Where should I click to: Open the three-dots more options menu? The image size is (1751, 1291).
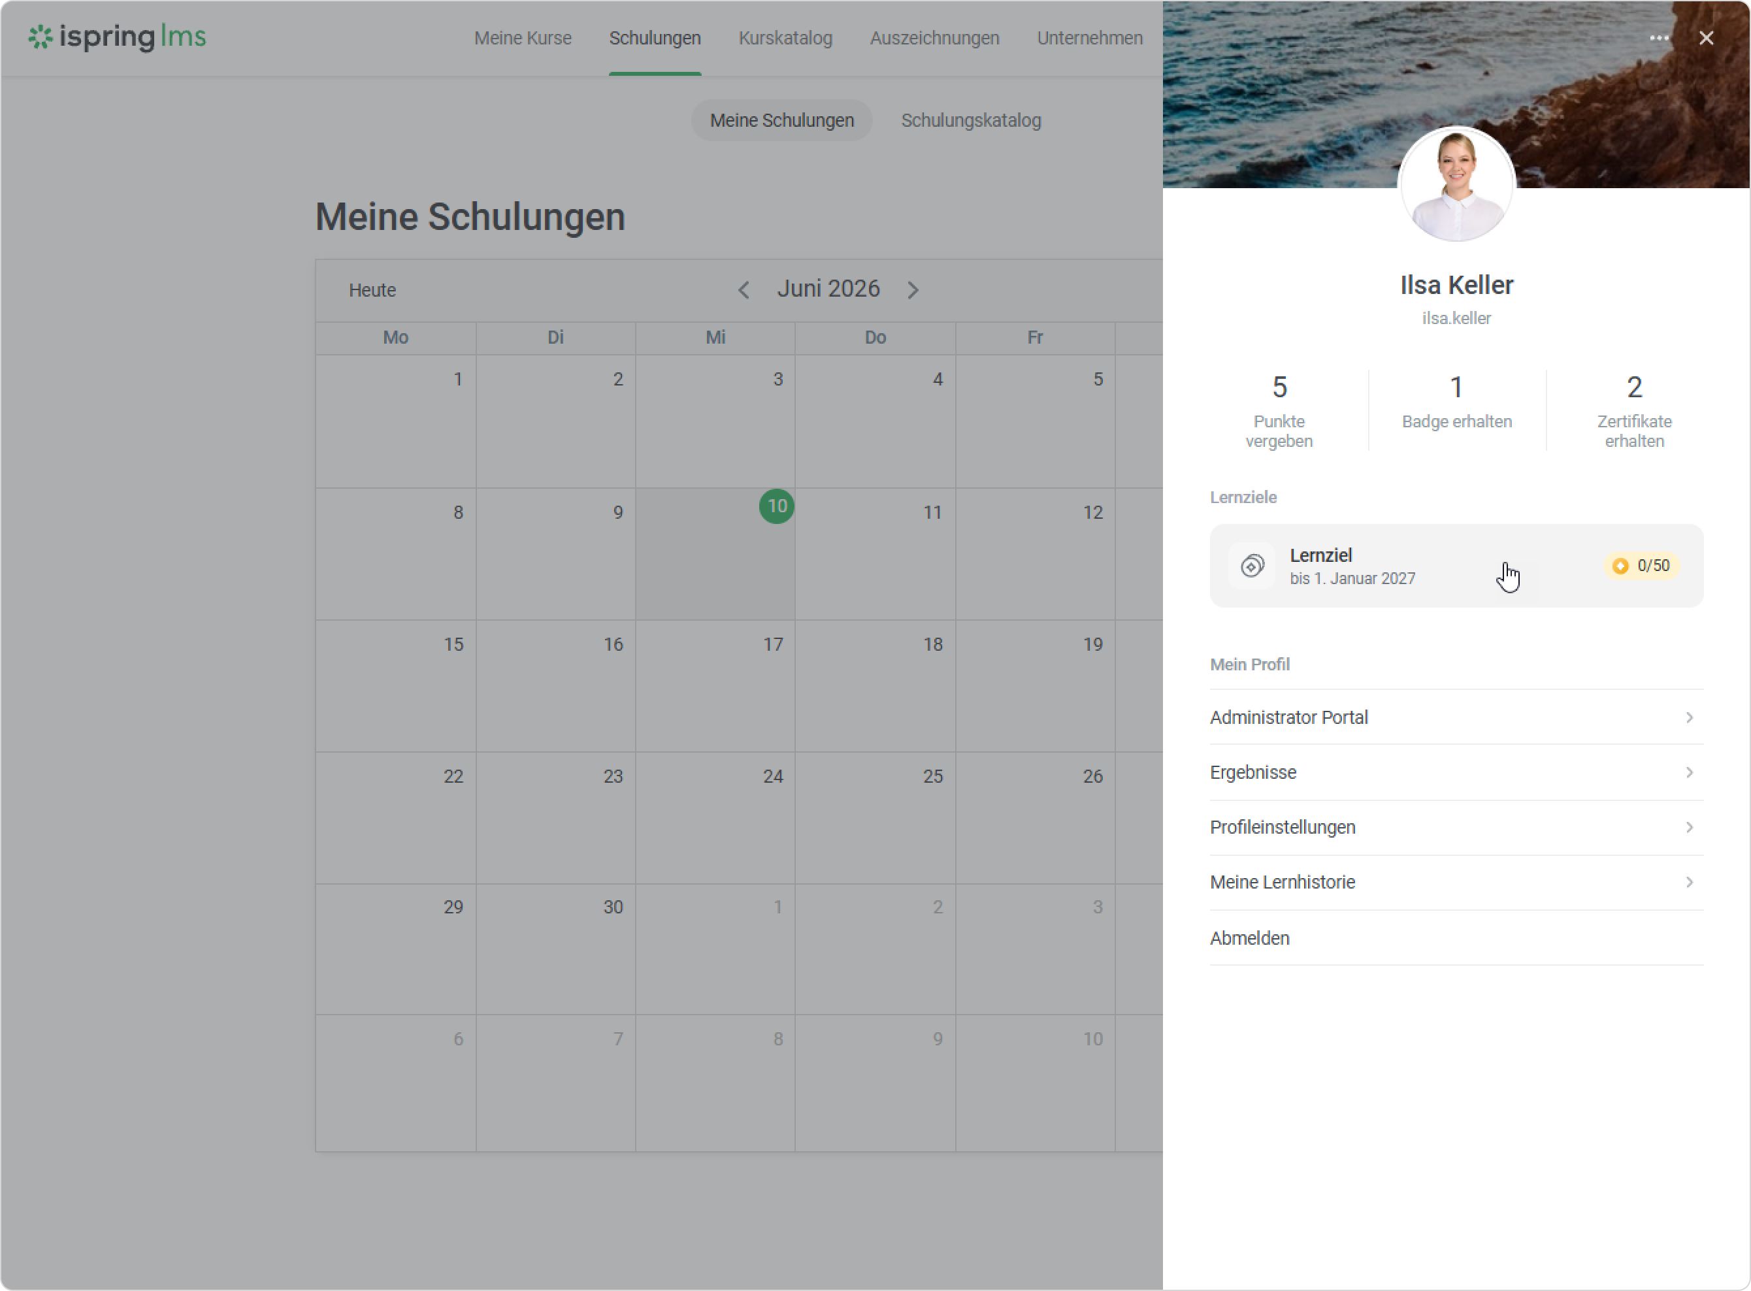click(x=1659, y=37)
